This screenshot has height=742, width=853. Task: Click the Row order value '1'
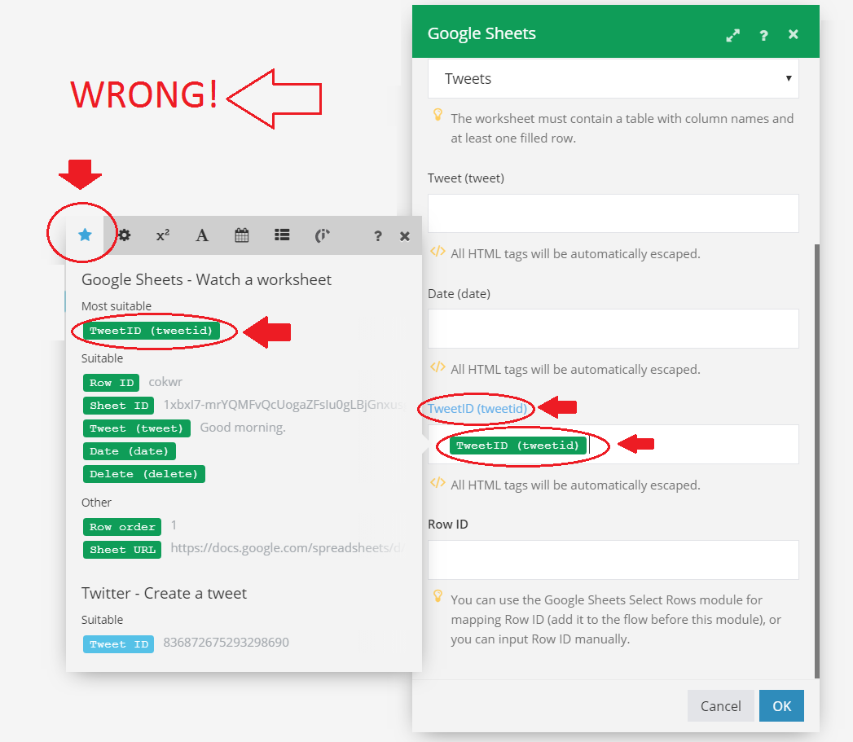click(x=174, y=525)
